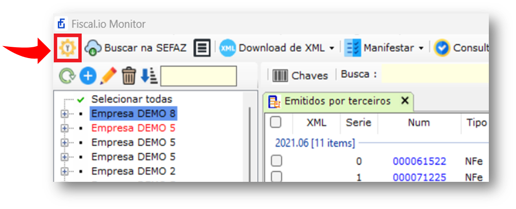Viewport: 516px width, 209px height.
Task: Click the green refresh icon above company list
Action: 67,76
